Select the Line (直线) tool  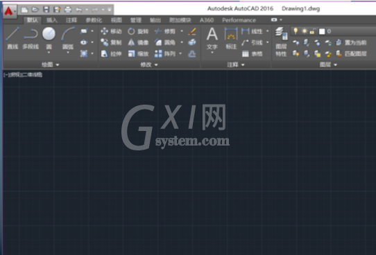point(12,38)
